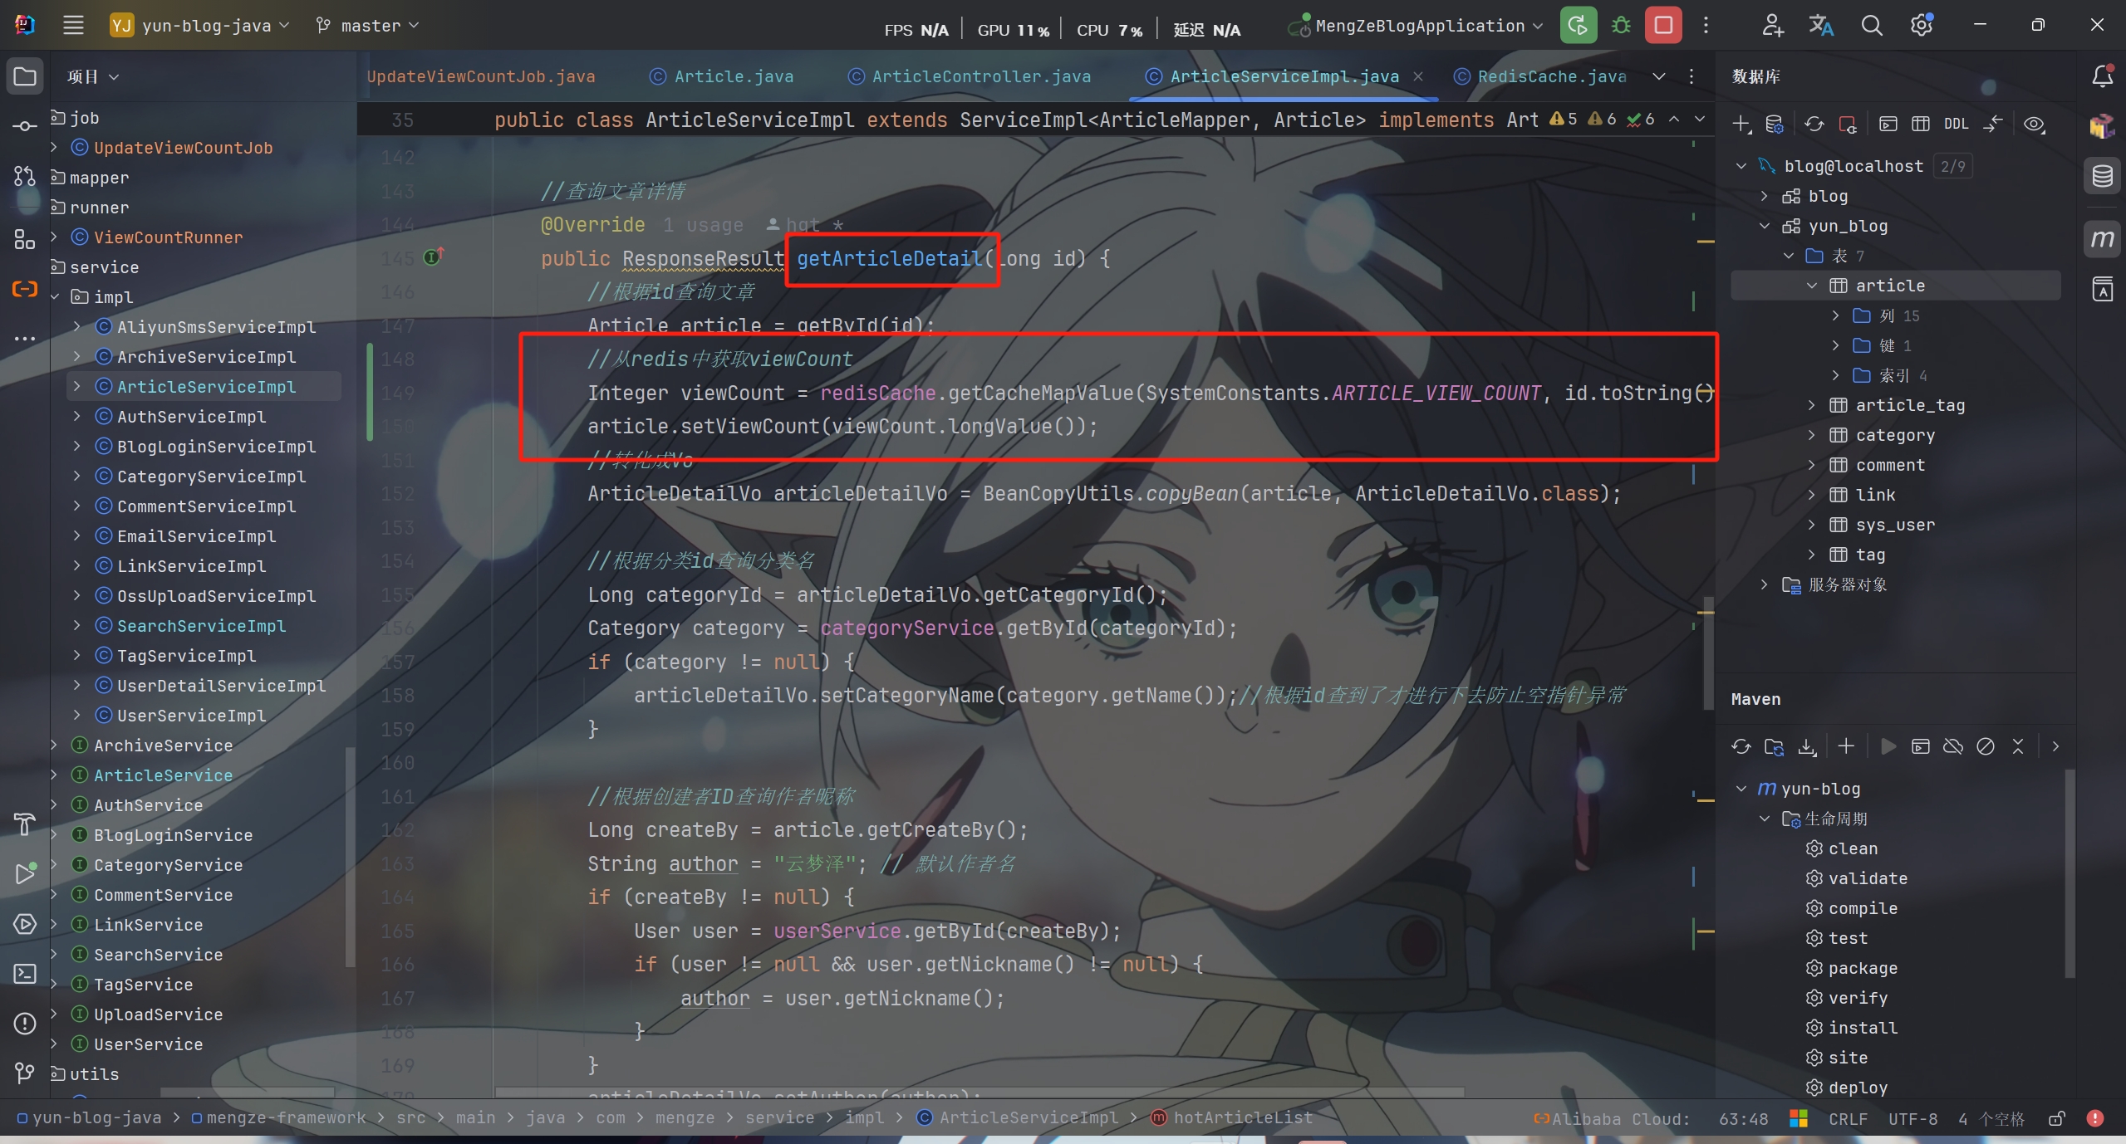Click the editor's horizontal scrollbar
Viewport: 2126px width, 1144px height.
[980, 1093]
